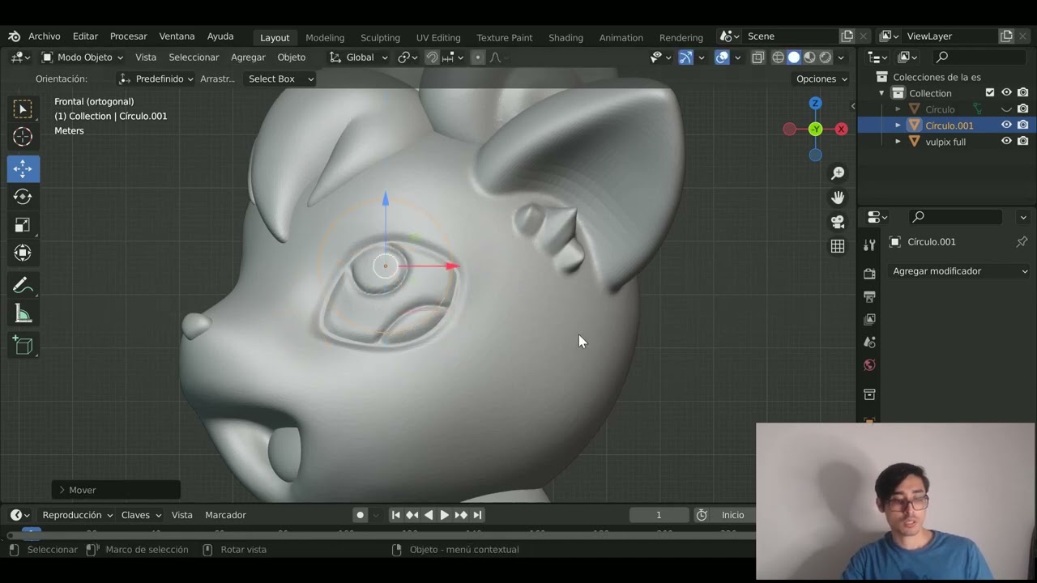
Task: Open the View Layer properties tab icon
Action: 869,319
